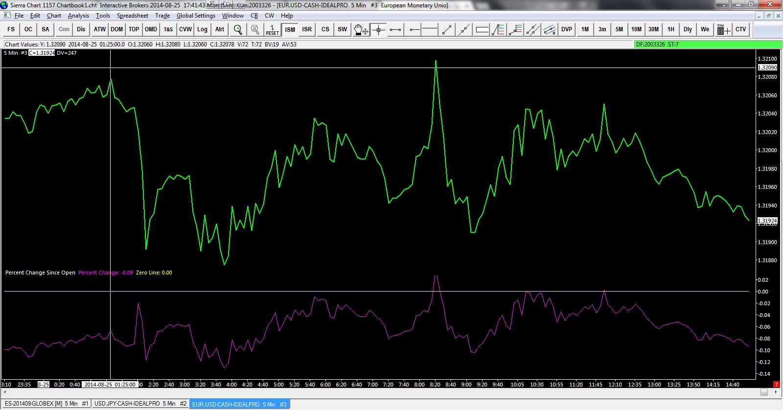Select the parallel lines tool
783x410 pixels.
pos(532,29)
